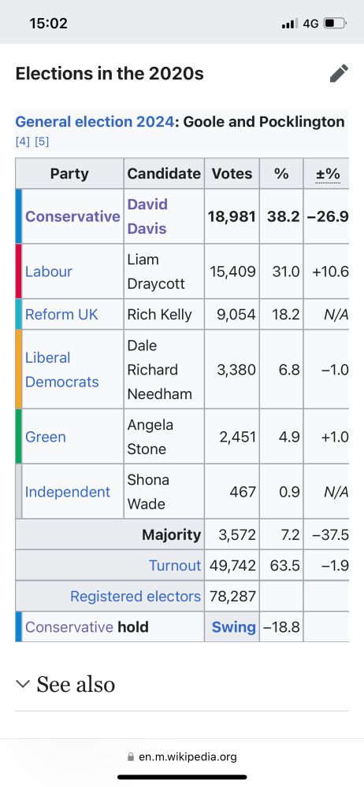Tap the pencil edit icon

coord(339,73)
